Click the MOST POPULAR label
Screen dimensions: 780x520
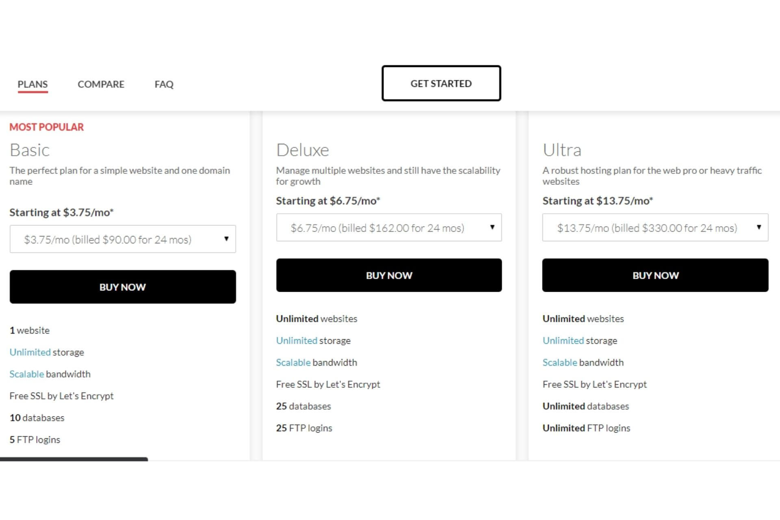[46, 127]
